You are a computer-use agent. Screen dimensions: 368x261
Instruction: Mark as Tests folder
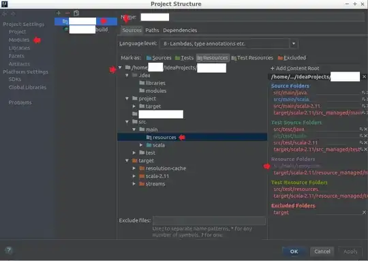(184, 58)
